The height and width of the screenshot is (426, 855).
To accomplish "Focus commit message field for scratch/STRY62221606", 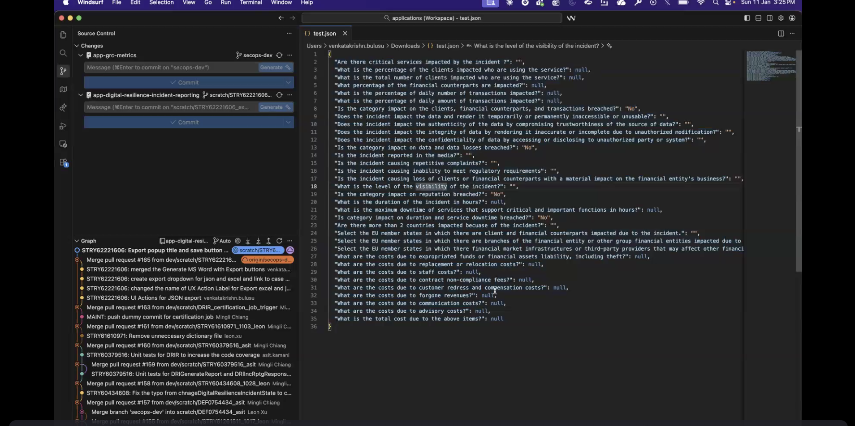I will click(170, 107).
